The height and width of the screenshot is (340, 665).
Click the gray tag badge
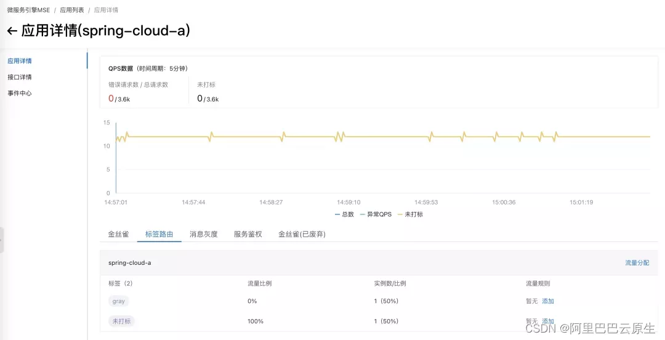(119, 301)
